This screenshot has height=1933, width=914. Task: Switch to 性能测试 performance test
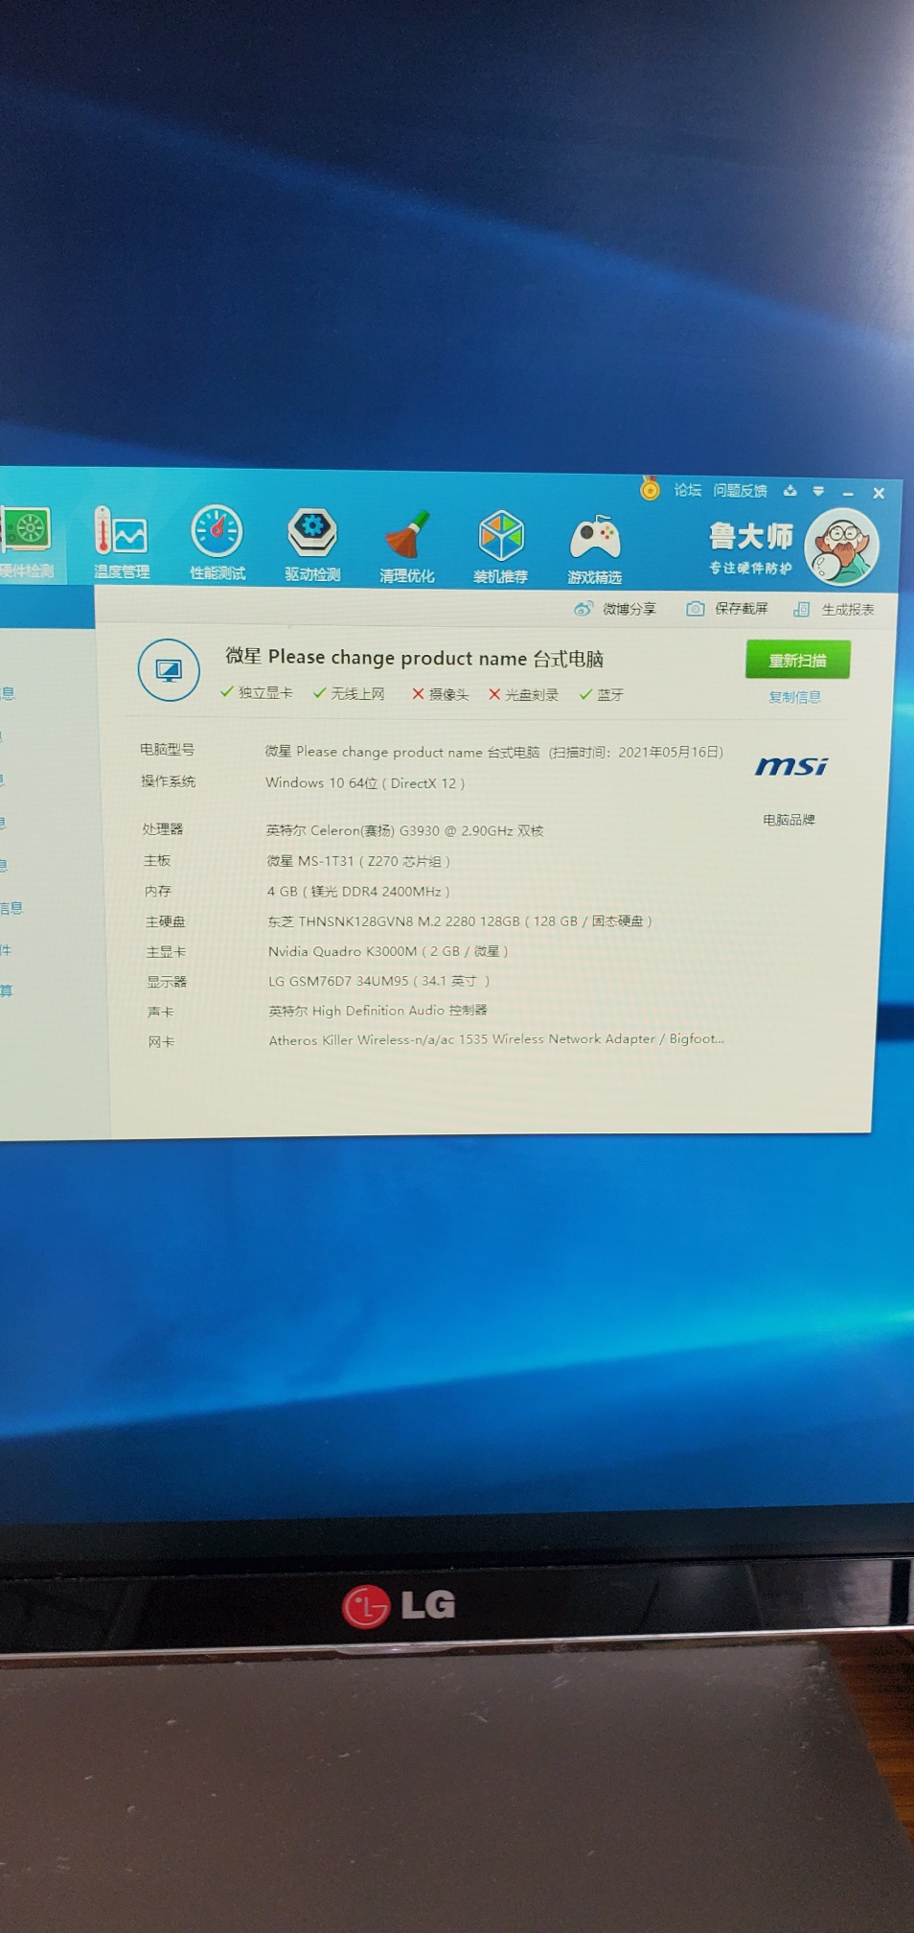(x=217, y=544)
